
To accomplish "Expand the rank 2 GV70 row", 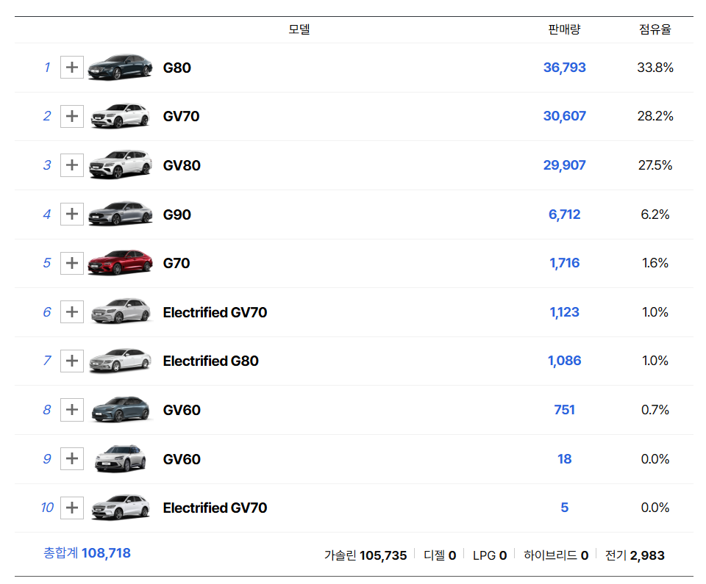I will pos(72,117).
